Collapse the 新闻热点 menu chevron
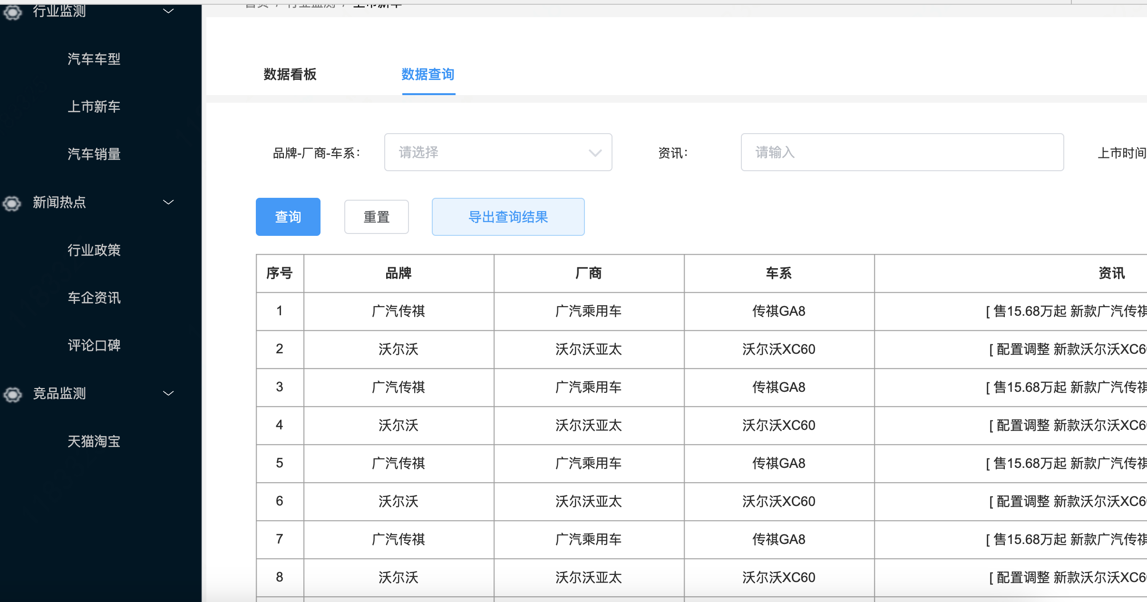 coord(168,202)
